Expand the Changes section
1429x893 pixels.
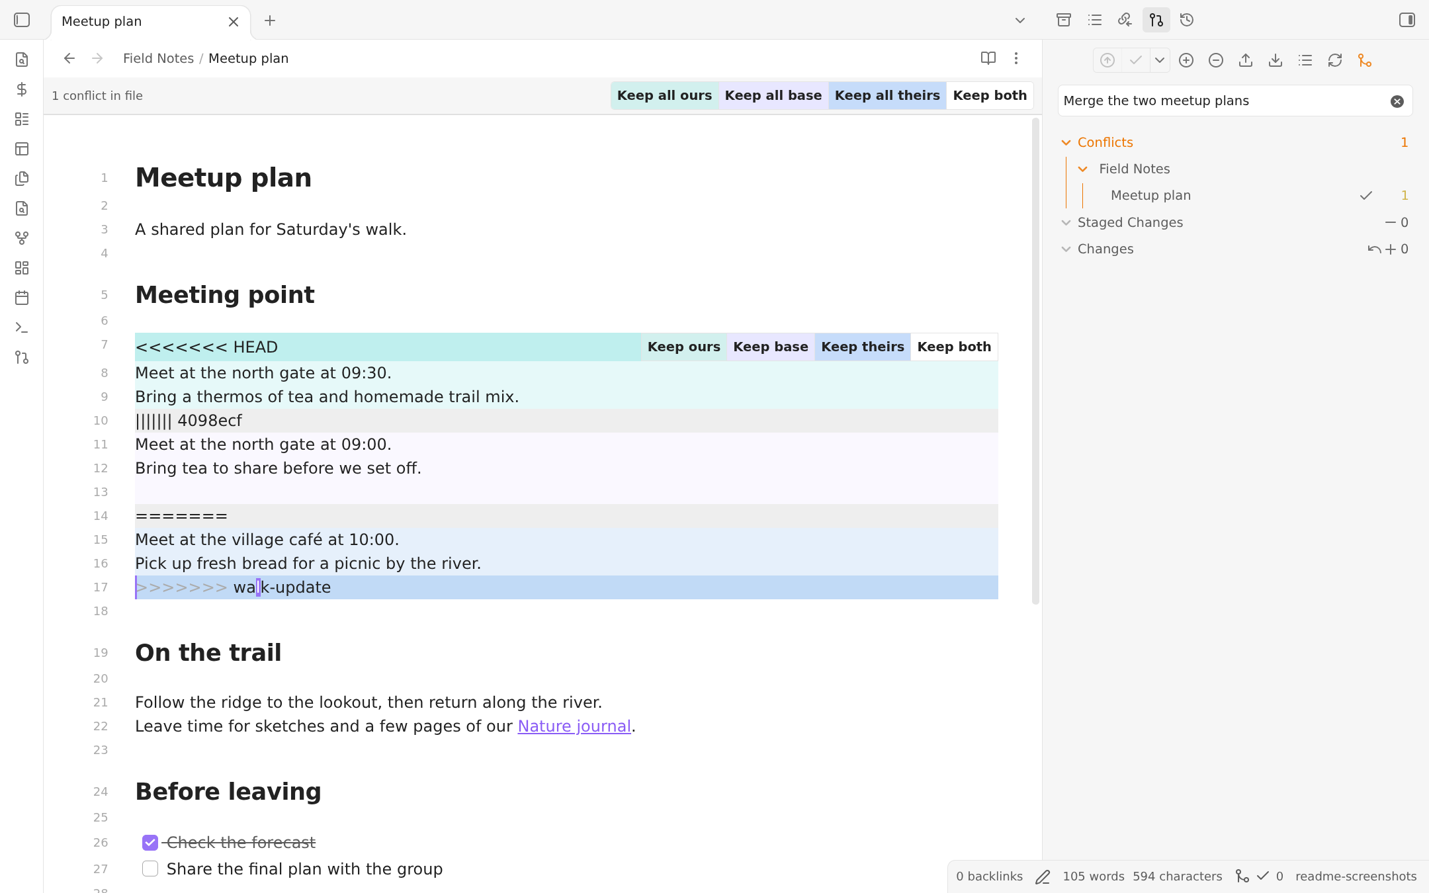click(x=1066, y=249)
